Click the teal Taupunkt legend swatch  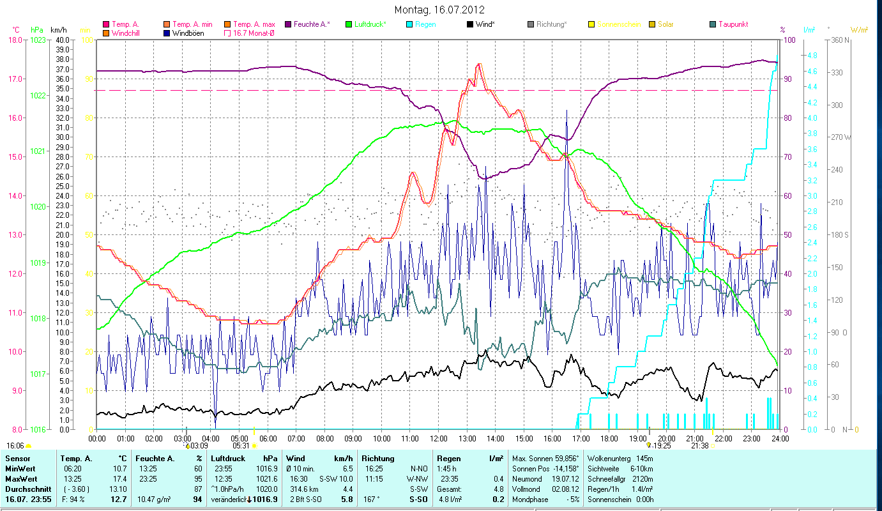712,24
